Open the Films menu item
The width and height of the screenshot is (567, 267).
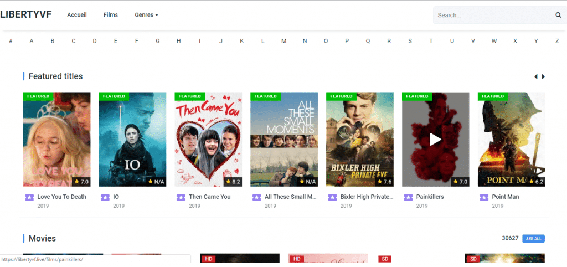coord(111,15)
